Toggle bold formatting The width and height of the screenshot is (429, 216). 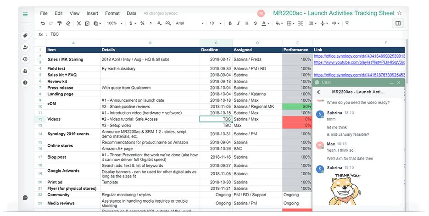click(230, 23)
